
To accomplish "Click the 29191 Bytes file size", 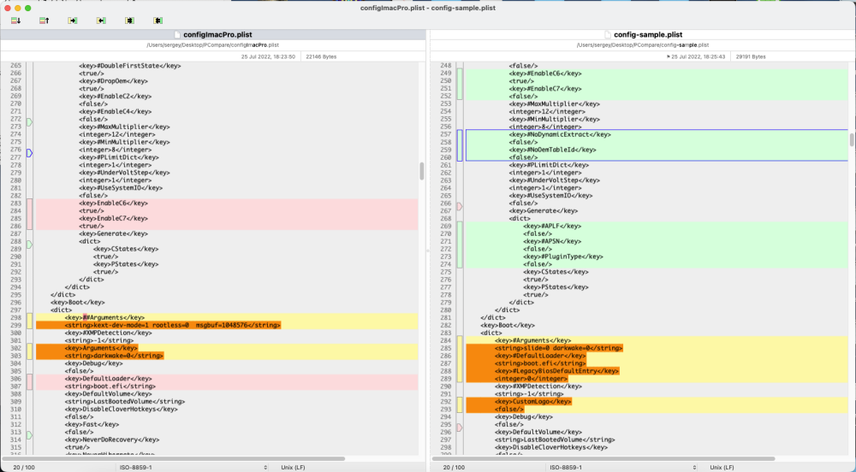I will click(752, 56).
